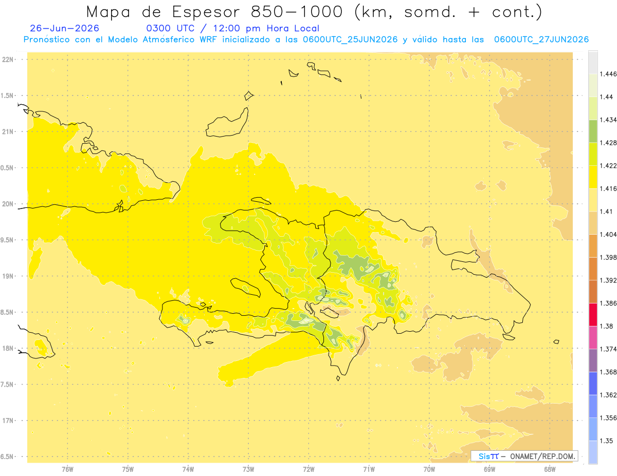Click the color bar value "1.416"
Viewport: 617px width, 476px height.
(608, 188)
